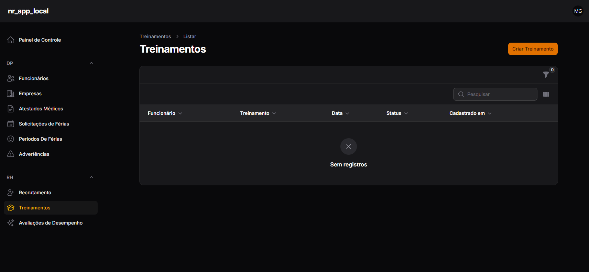Follow the Treinamentos breadcrumb link

click(x=155, y=36)
